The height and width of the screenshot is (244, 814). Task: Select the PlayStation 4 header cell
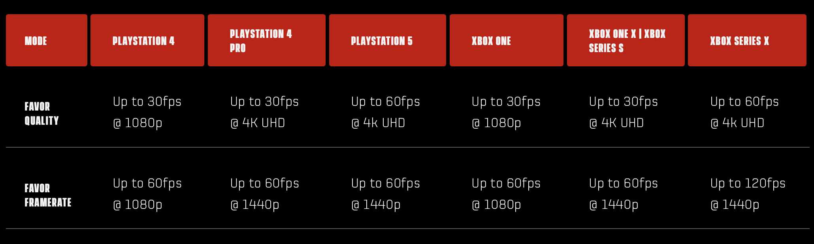147,40
